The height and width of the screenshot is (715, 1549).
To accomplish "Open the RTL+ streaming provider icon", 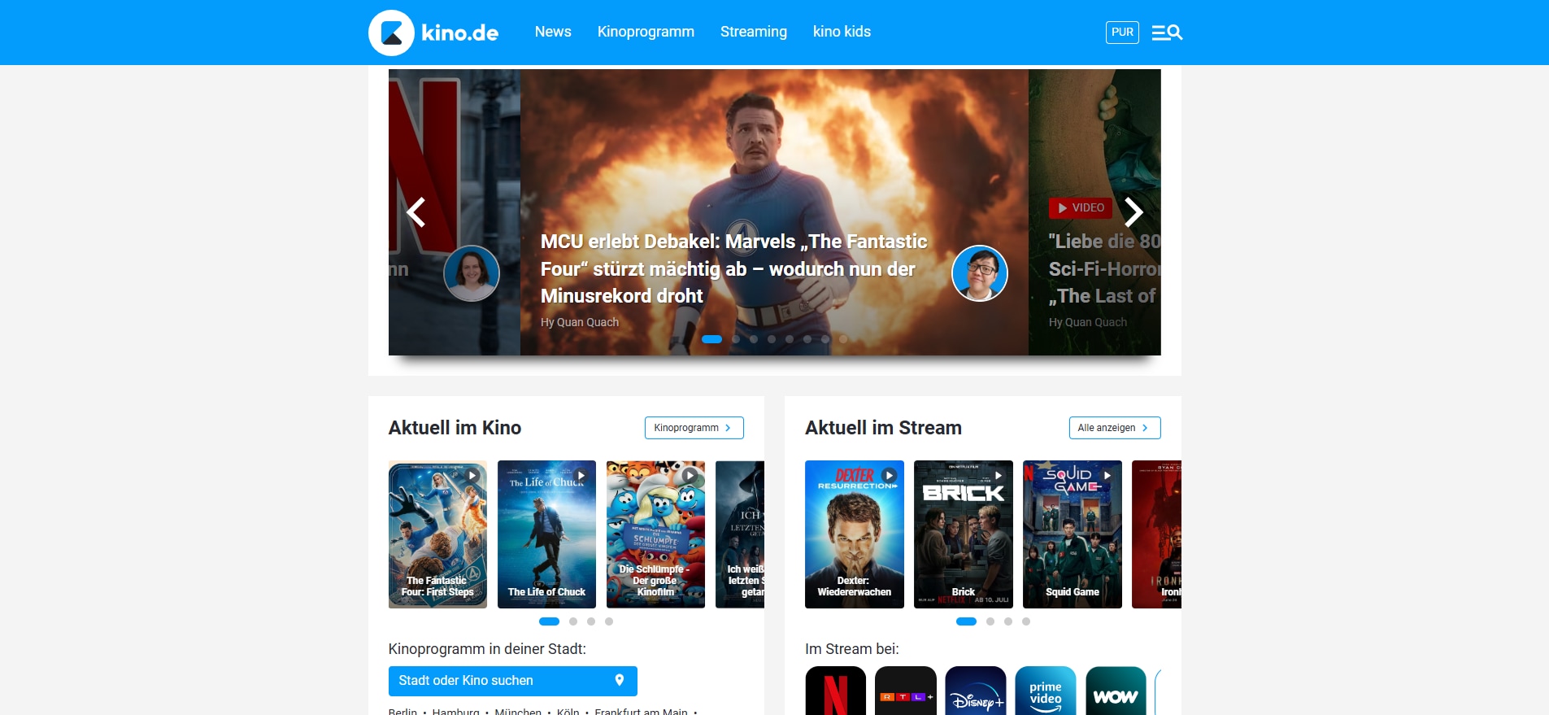I will [906, 691].
